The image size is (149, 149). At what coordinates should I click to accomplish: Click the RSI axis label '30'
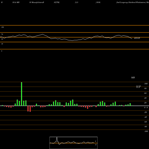(x=2, y=44)
